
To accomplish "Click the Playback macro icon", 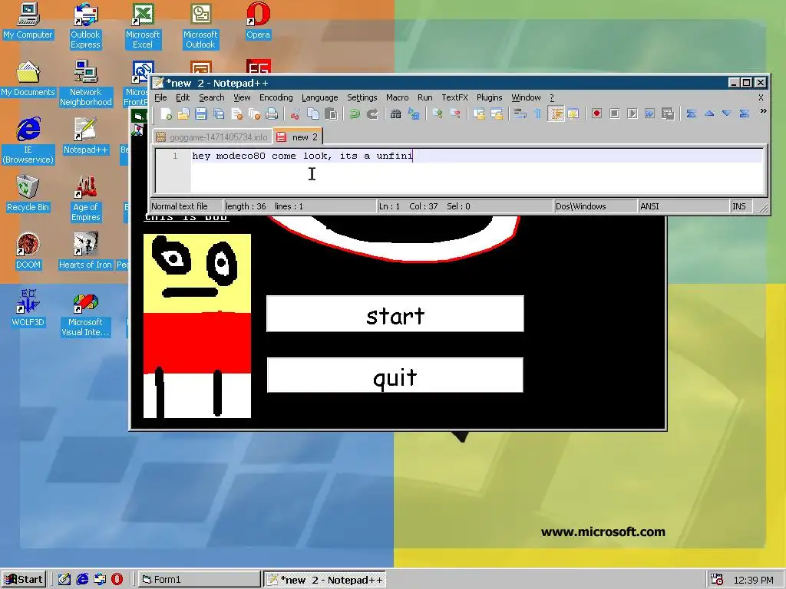I will pyautogui.click(x=632, y=114).
